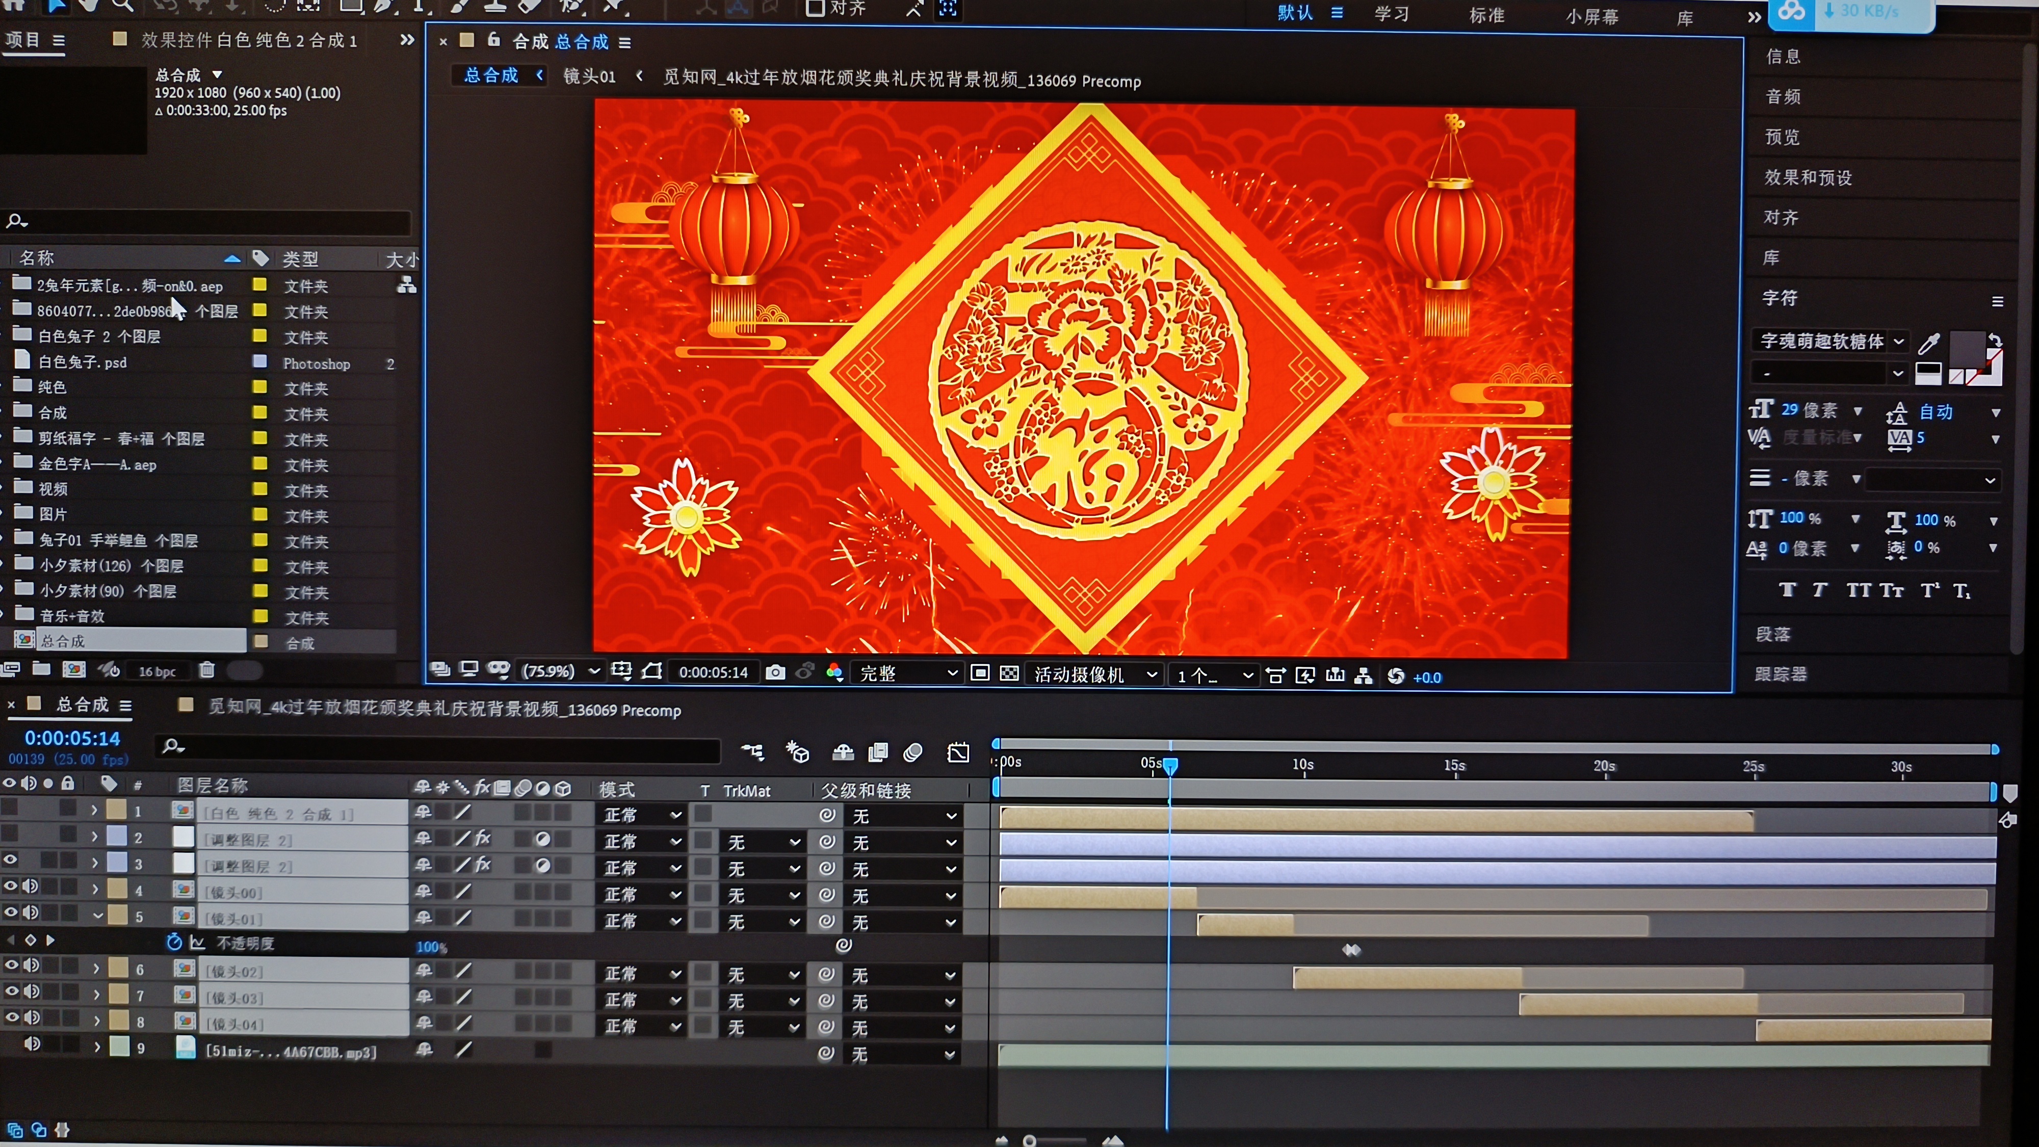Click the reset exposure icon in viewer

[x=1396, y=676]
